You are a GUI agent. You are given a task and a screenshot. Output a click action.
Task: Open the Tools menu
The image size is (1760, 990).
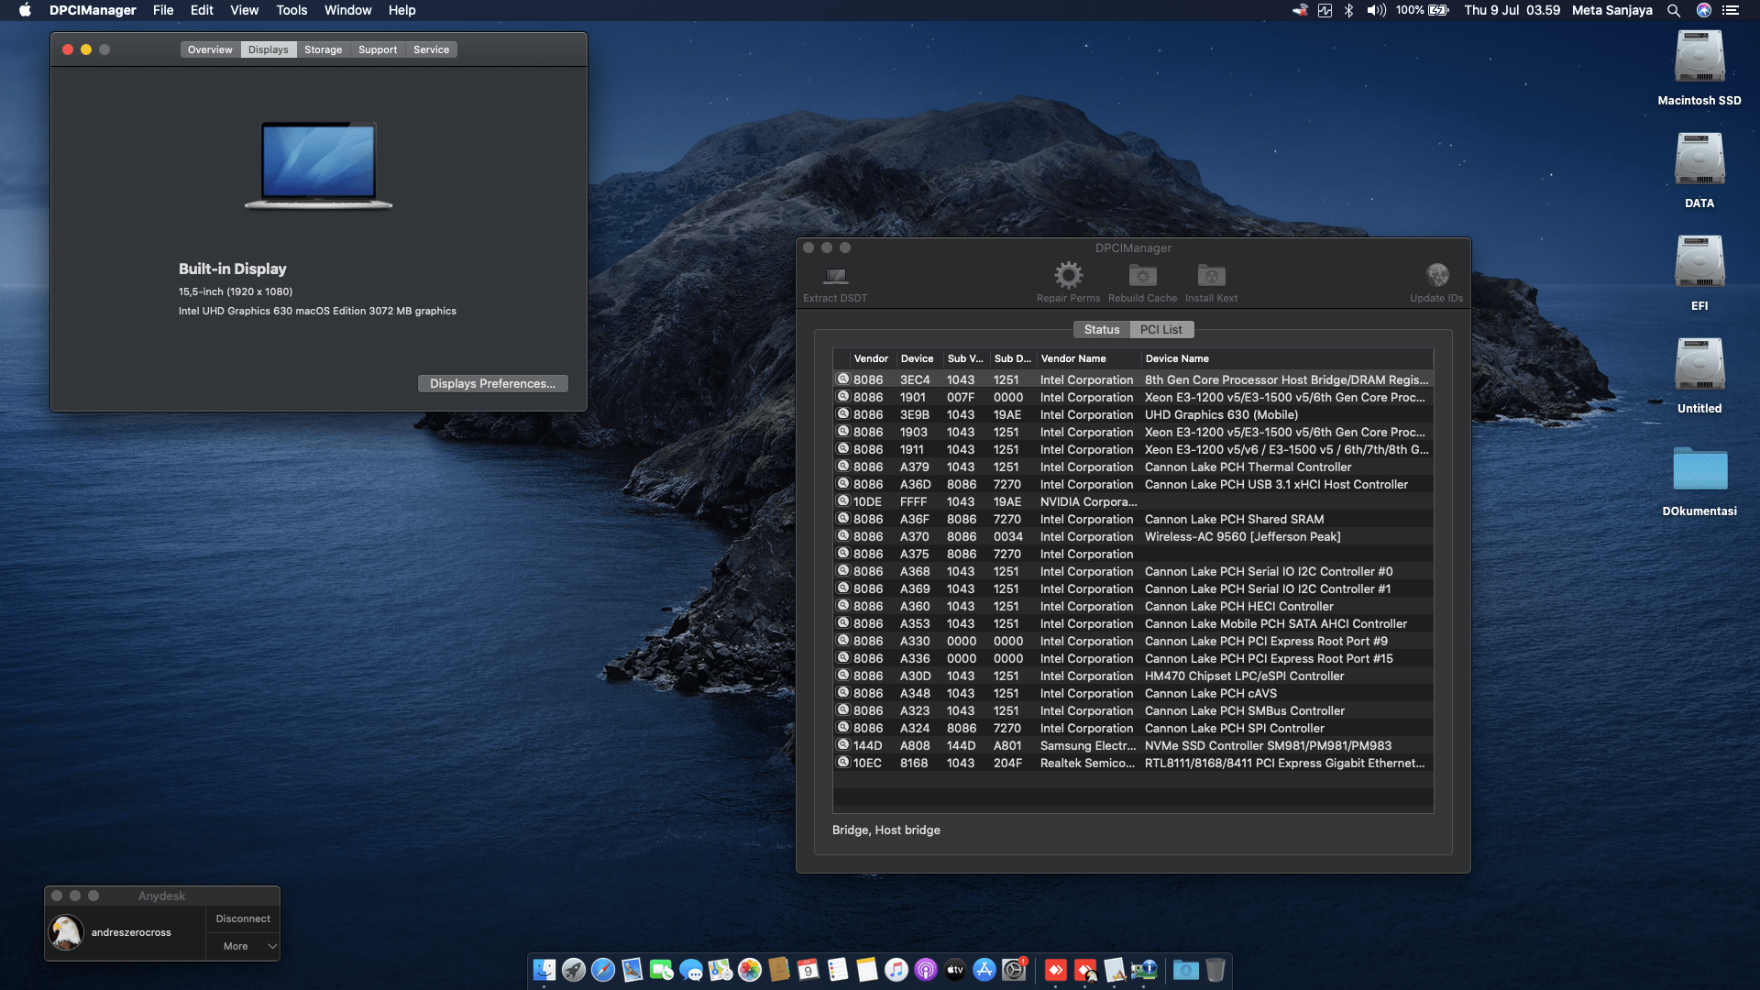291,10
